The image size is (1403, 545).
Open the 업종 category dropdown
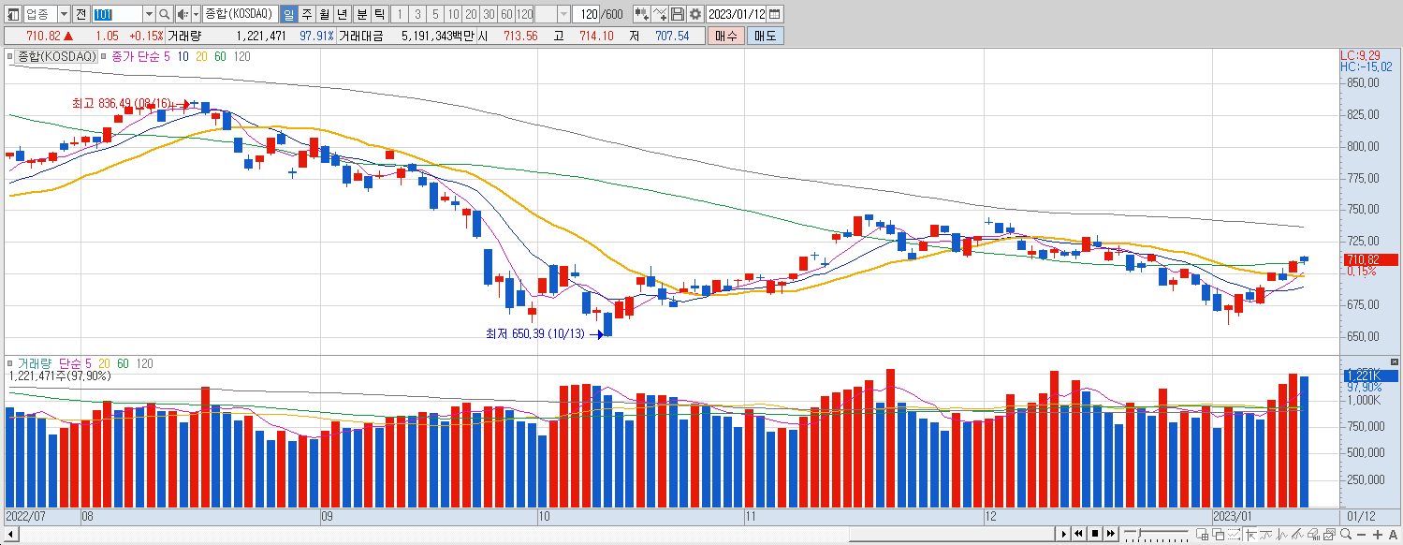pos(64,14)
